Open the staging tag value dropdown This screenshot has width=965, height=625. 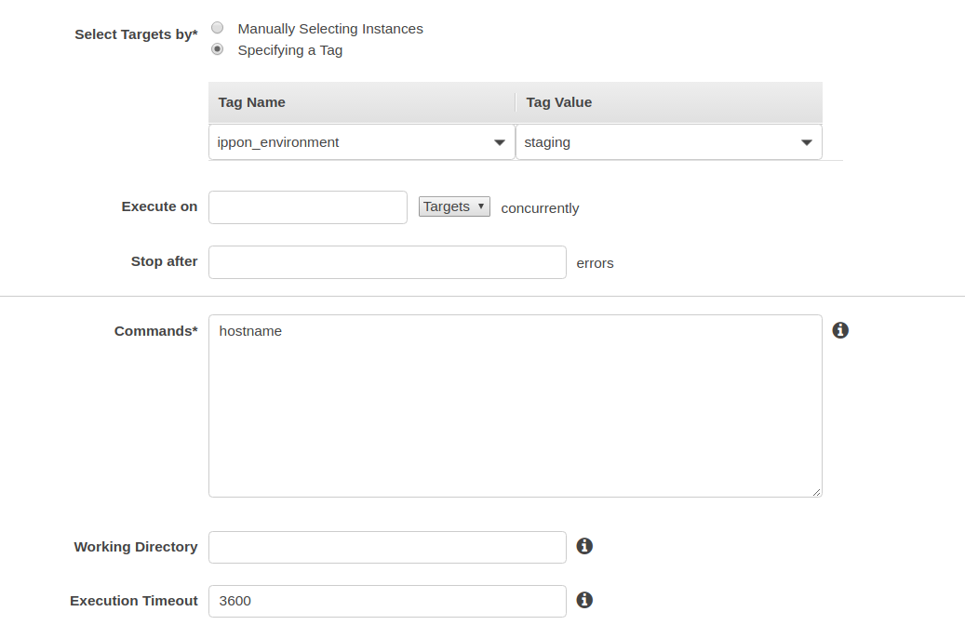coord(669,141)
